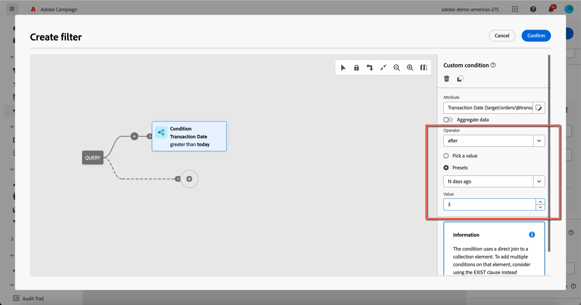Open the Help question mark menu
This screenshot has width=581, height=305.
coord(533,9)
